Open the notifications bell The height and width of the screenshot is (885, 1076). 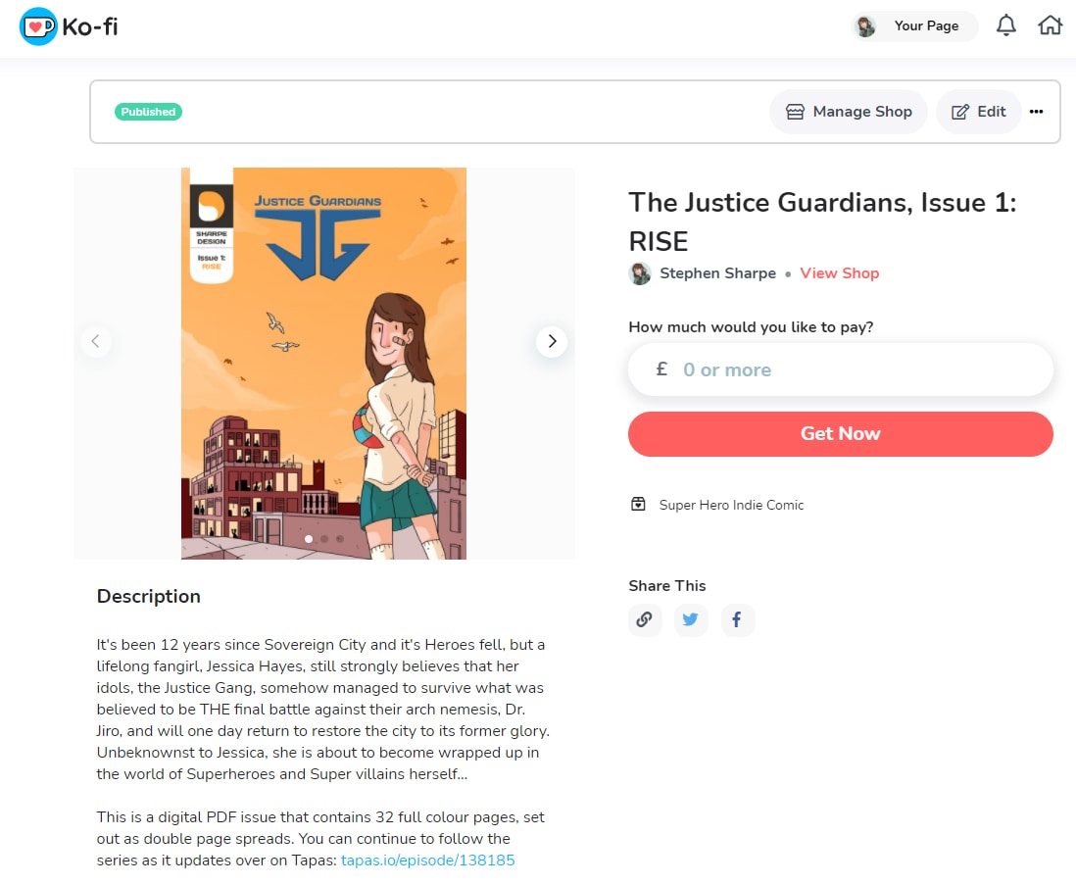click(1006, 25)
